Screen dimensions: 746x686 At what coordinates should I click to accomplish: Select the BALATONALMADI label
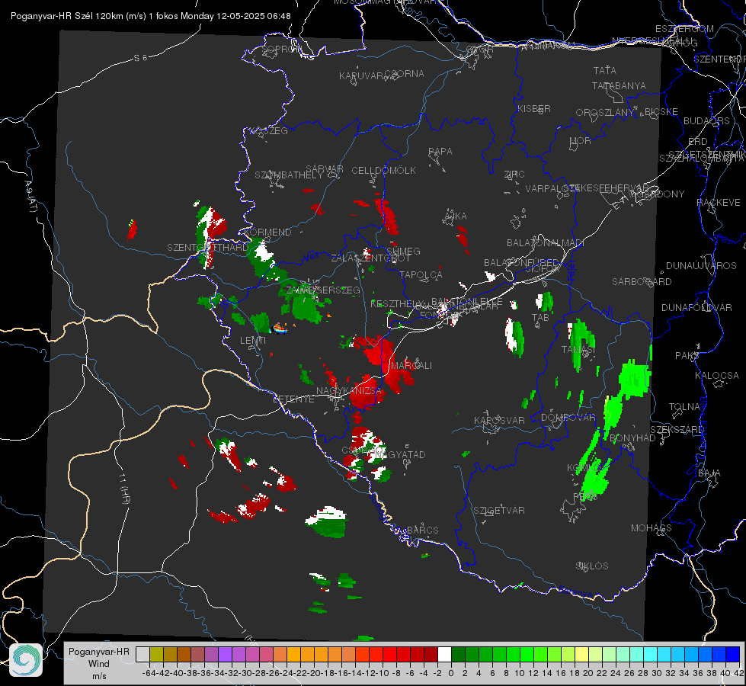click(x=546, y=243)
